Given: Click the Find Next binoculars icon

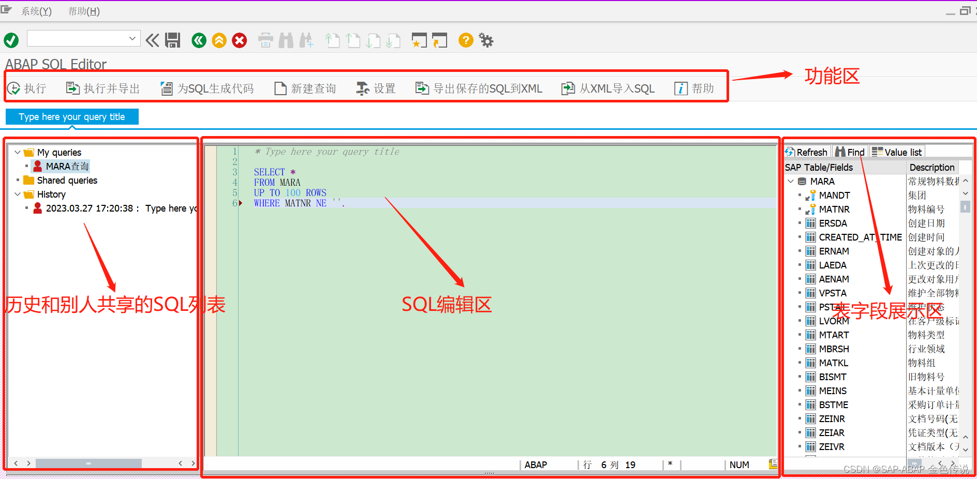Looking at the screenshot, I should coord(306,40).
